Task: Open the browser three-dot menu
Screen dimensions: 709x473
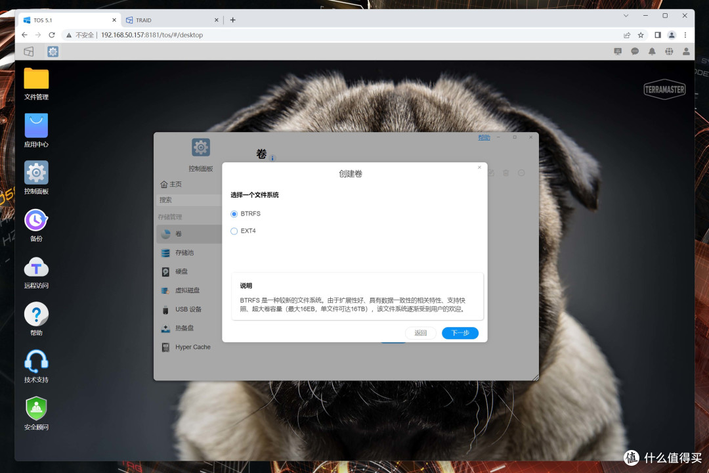Action: tap(685, 35)
